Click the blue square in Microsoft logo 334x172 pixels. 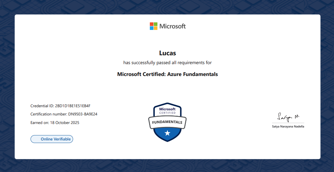tap(151, 28)
